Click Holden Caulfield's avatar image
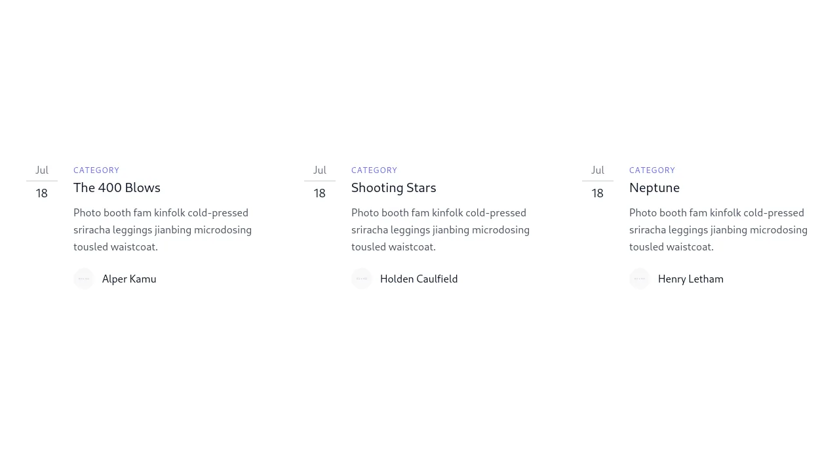Viewport: 839px width, 472px height. (x=362, y=279)
